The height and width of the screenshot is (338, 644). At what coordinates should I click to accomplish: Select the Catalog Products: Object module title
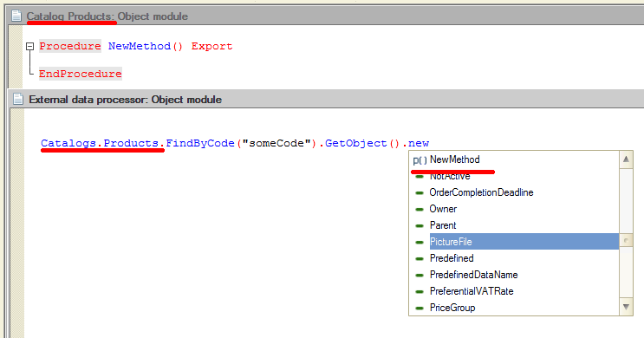107,16
